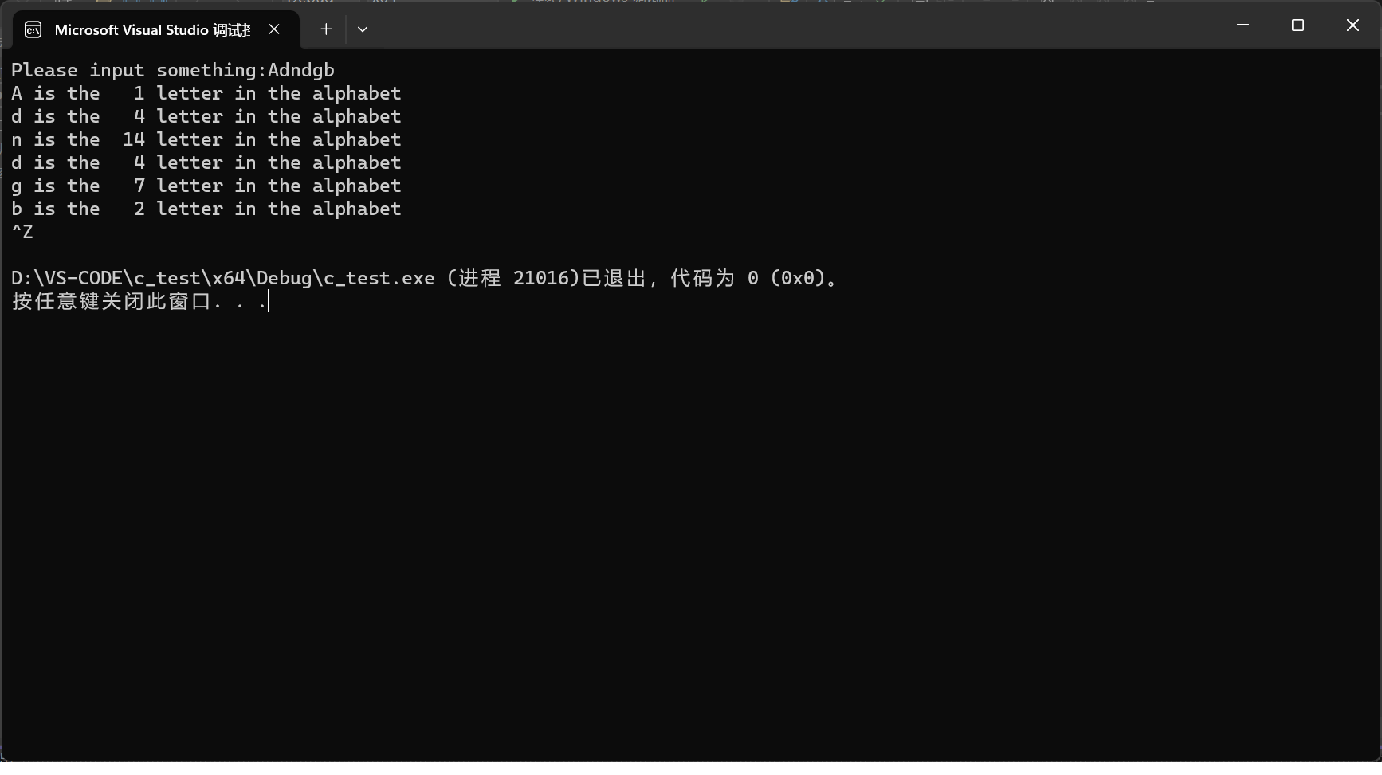This screenshot has width=1382, height=775.
Task: Click the line showing n is the 14 letter
Action: pos(206,139)
